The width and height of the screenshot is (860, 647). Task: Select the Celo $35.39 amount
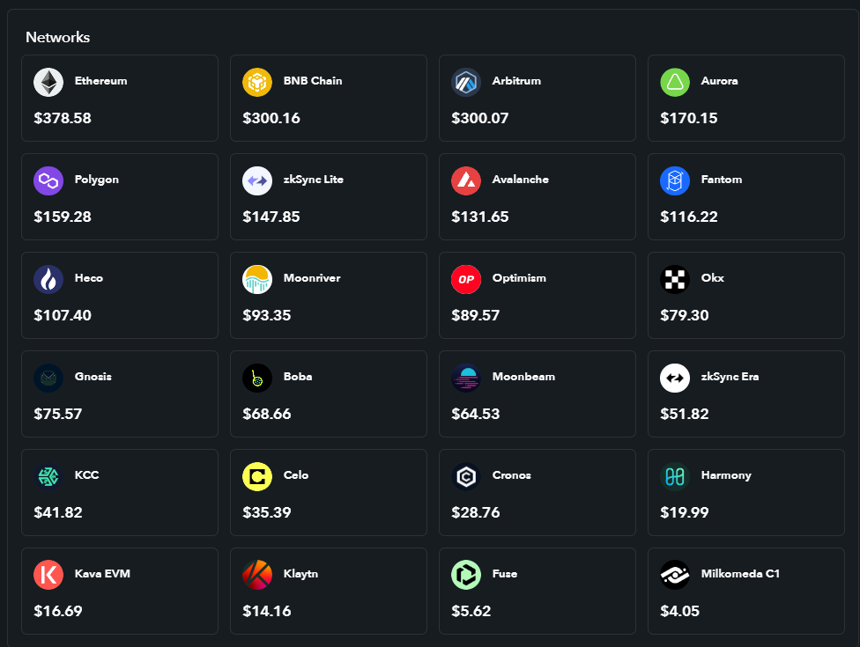tap(267, 513)
